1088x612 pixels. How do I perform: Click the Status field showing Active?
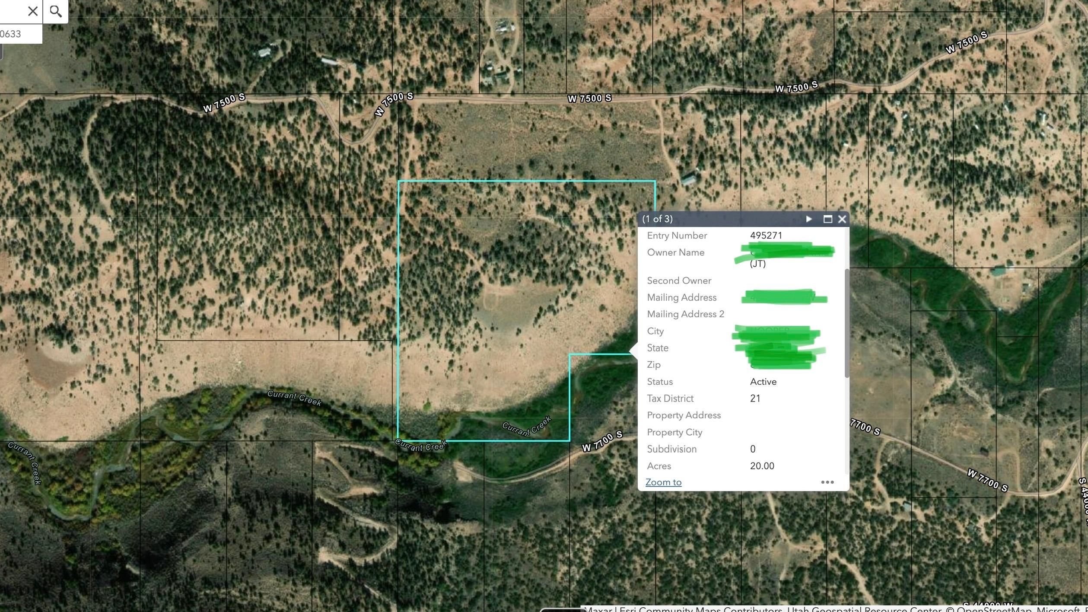pyautogui.click(x=763, y=381)
